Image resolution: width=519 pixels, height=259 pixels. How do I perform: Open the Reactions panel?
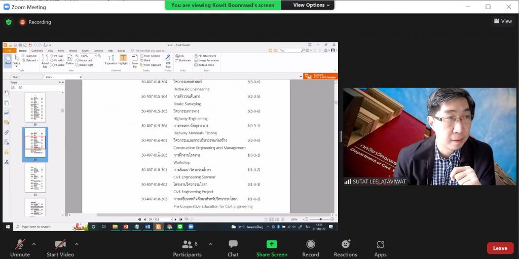point(346,244)
